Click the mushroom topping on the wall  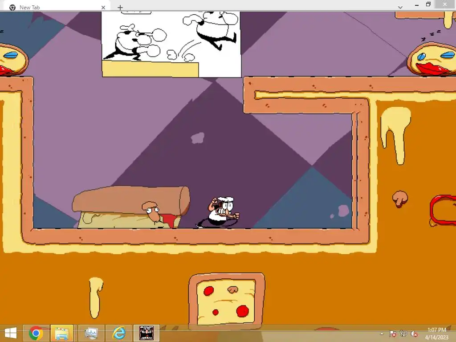[400, 198]
